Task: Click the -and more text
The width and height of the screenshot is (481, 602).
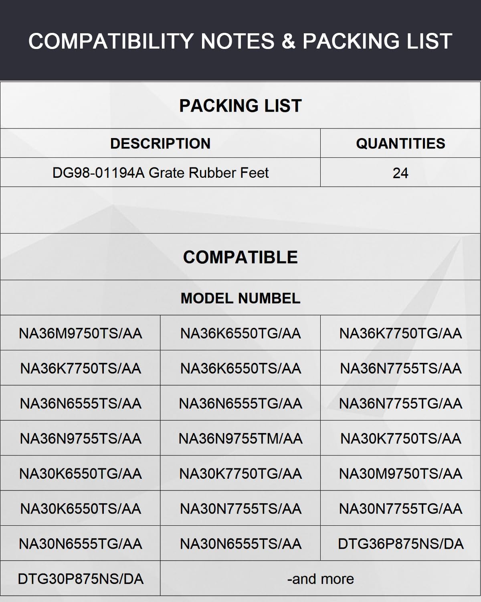Action: coord(321,579)
